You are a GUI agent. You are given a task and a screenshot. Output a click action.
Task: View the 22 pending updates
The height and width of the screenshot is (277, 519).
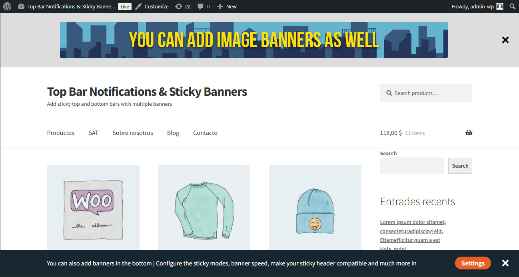(x=183, y=6)
